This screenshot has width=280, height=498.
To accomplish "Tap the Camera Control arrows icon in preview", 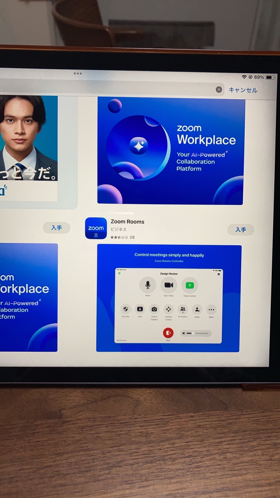I will coord(169,309).
